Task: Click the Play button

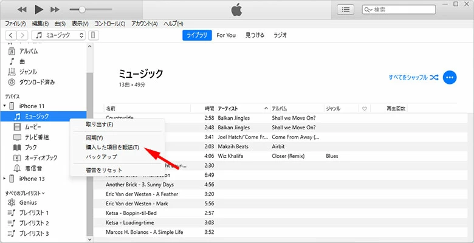Action: pos(39,10)
